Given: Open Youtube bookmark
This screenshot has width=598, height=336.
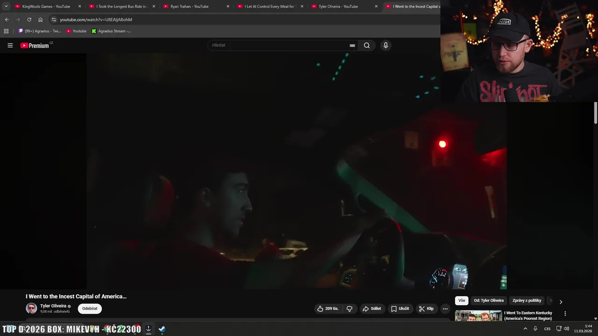Looking at the screenshot, I should (76, 31).
